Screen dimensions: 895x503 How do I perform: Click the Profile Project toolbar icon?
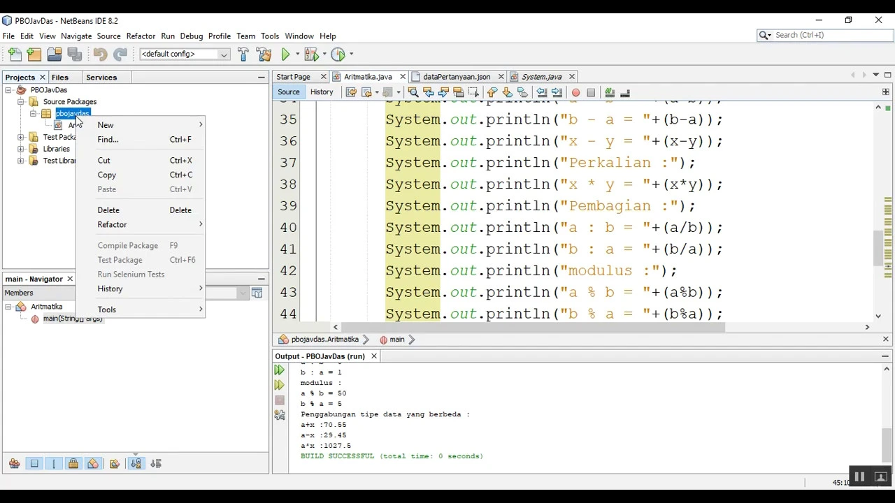[x=338, y=54]
